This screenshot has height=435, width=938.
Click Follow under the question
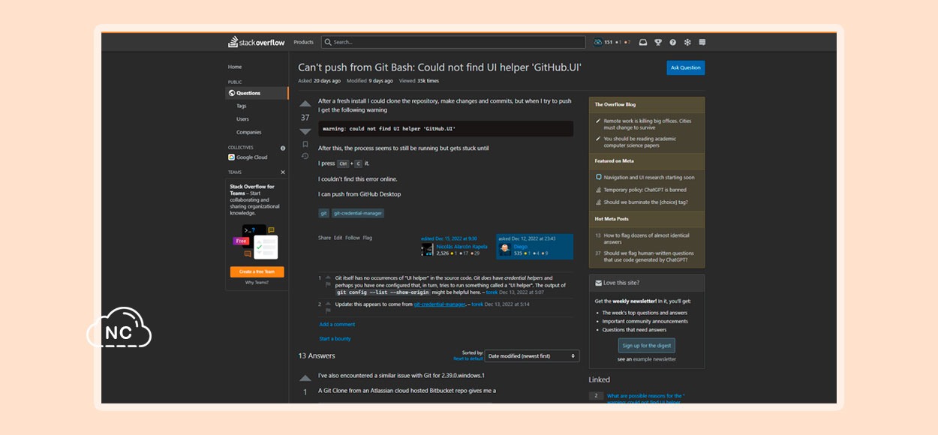[353, 238]
